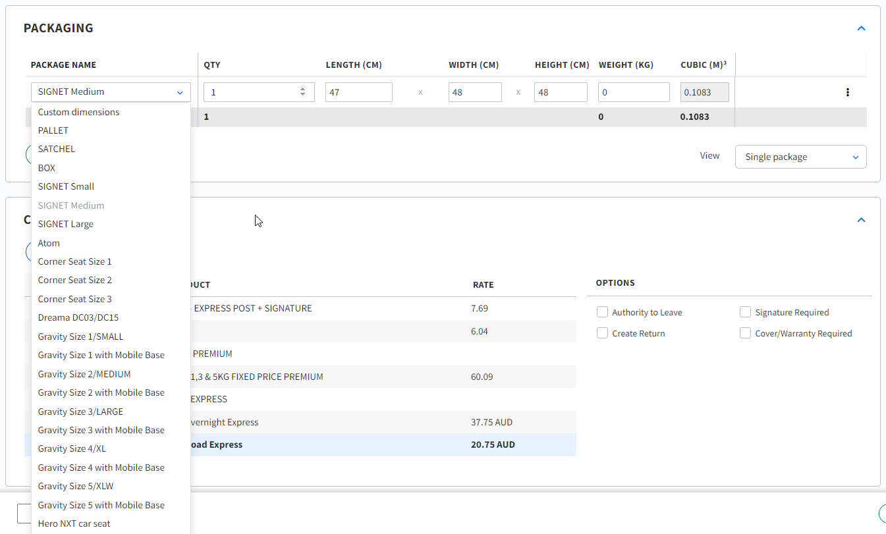The width and height of the screenshot is (886, 534).
Task: Collapse the carrier rates section chevron
Action: coord(861,220)
